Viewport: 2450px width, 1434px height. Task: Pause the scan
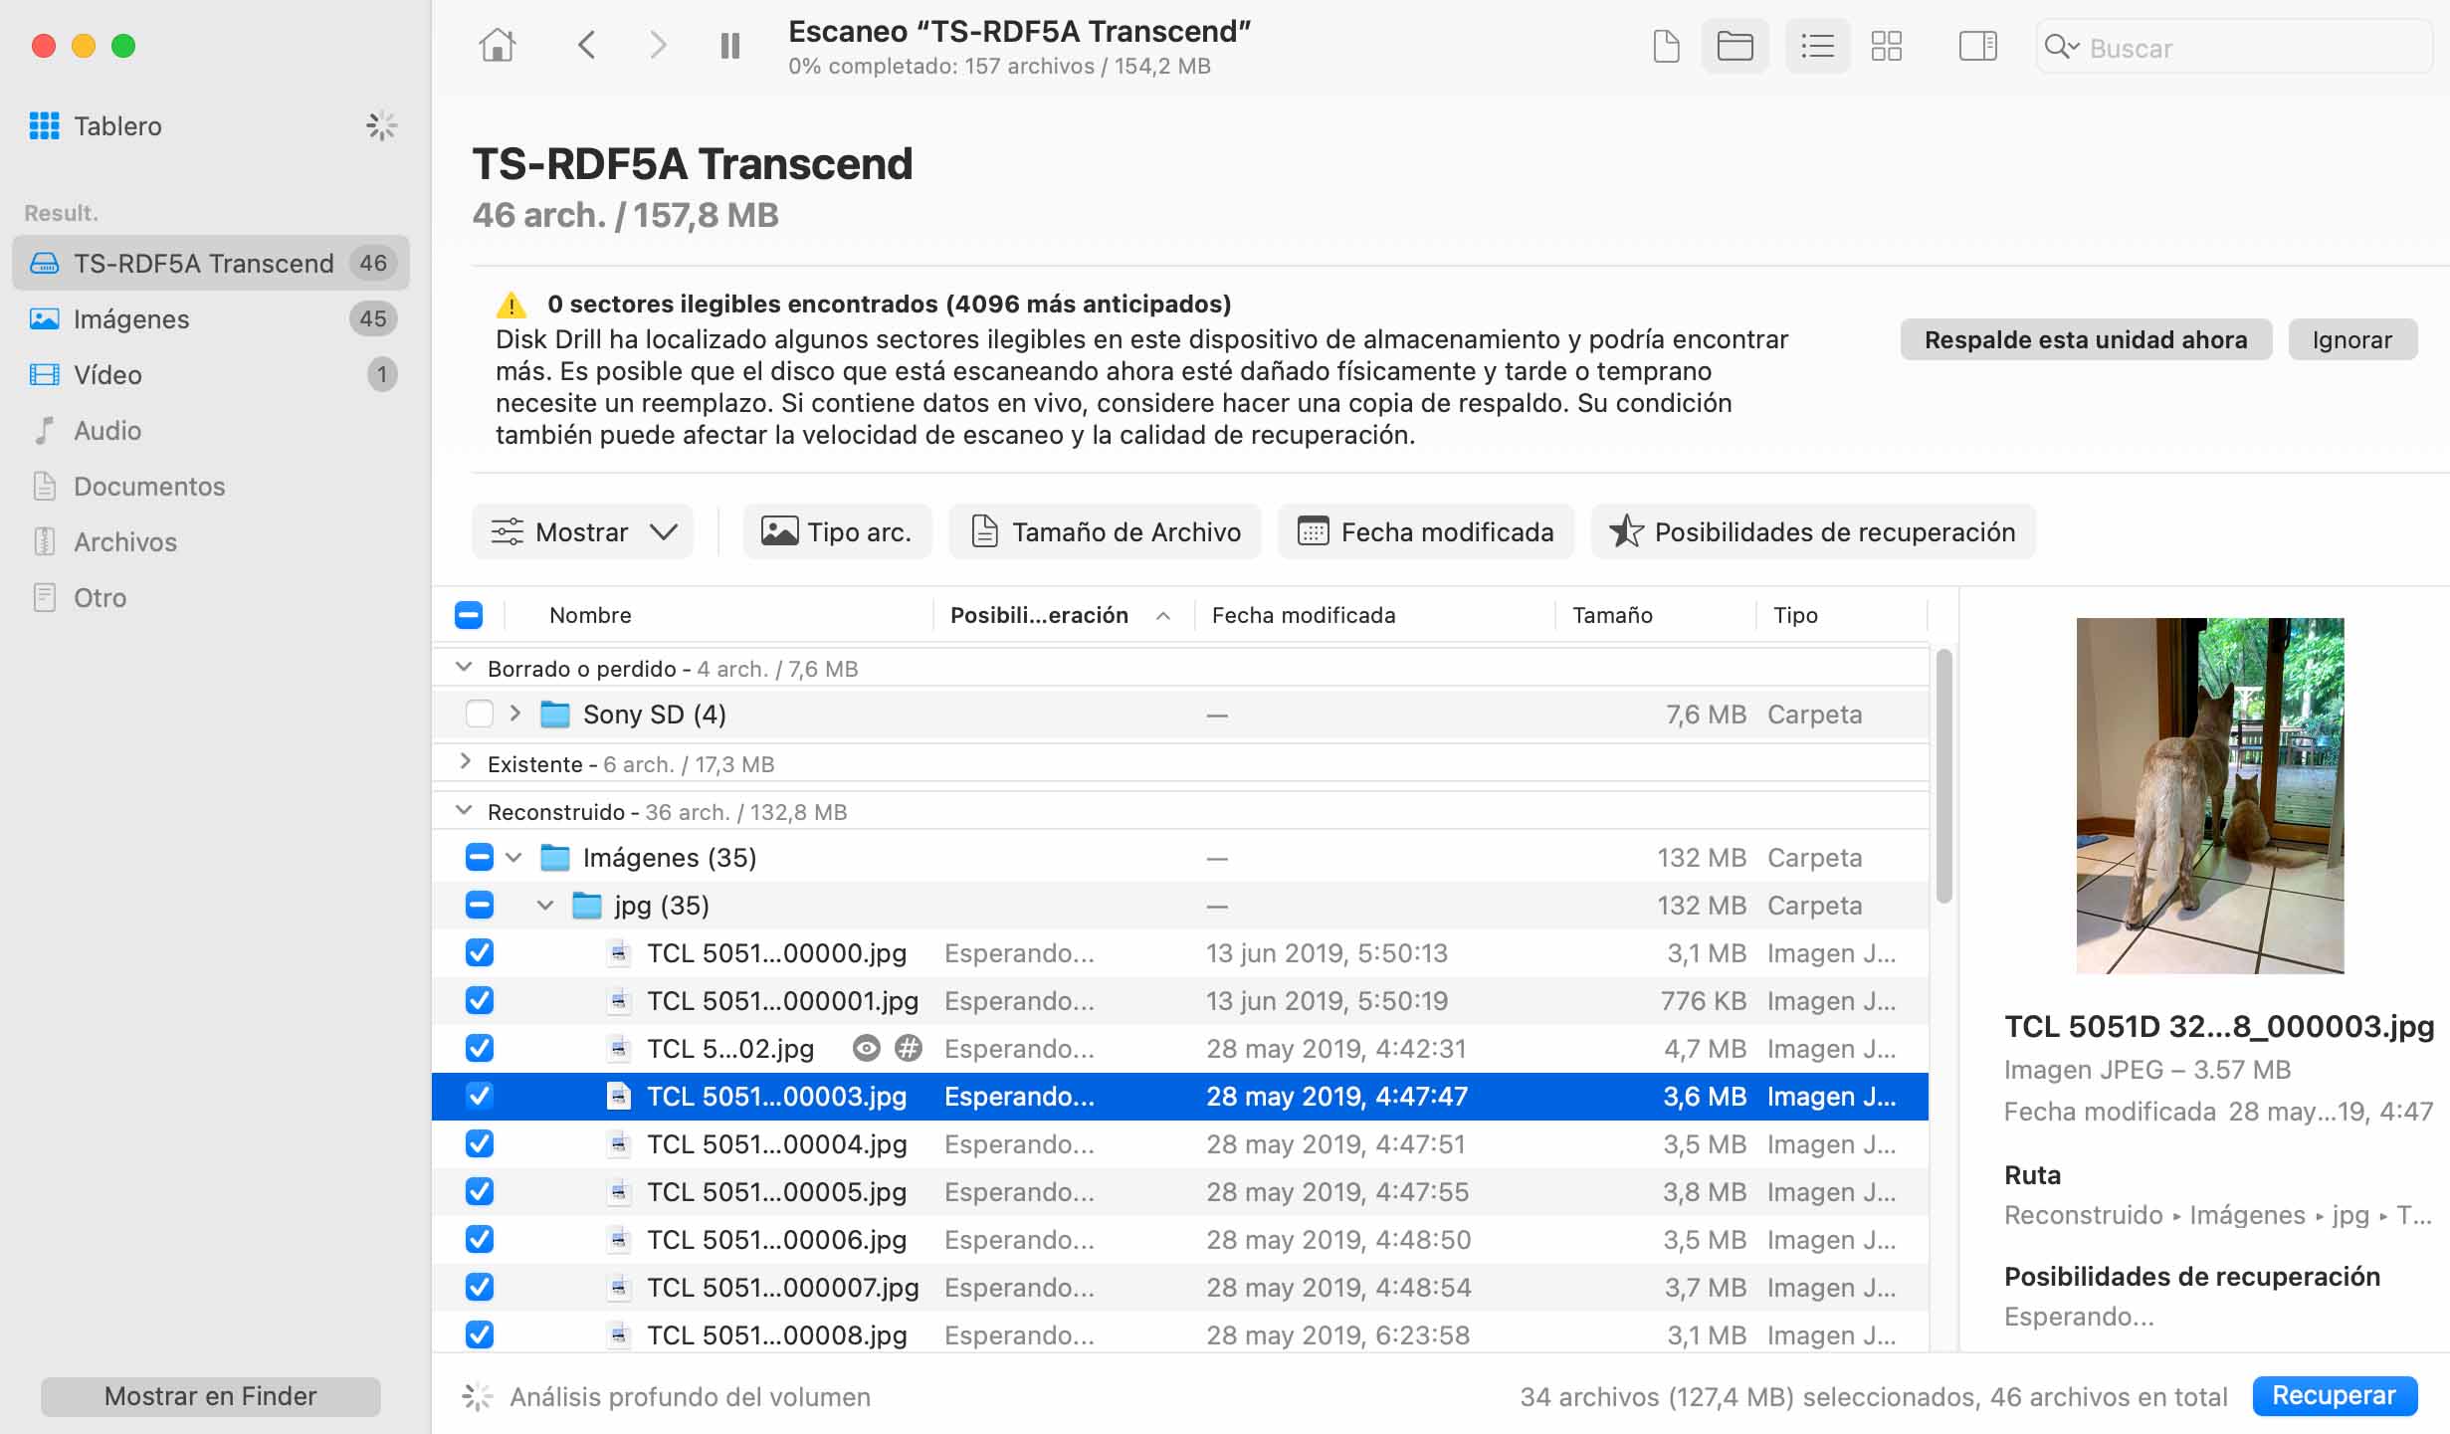(729, 46)
